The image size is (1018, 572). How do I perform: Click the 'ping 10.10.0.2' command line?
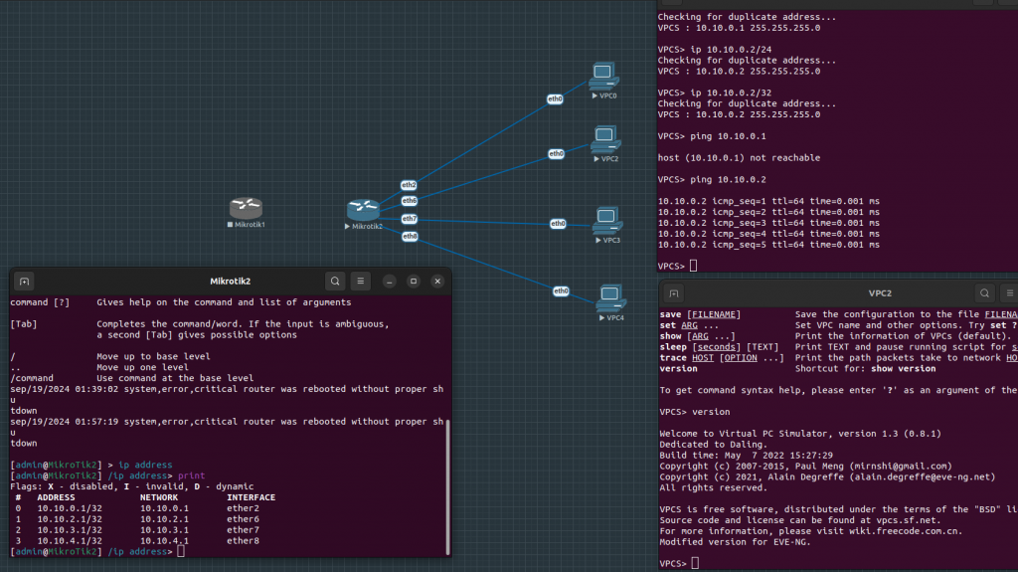712,179
